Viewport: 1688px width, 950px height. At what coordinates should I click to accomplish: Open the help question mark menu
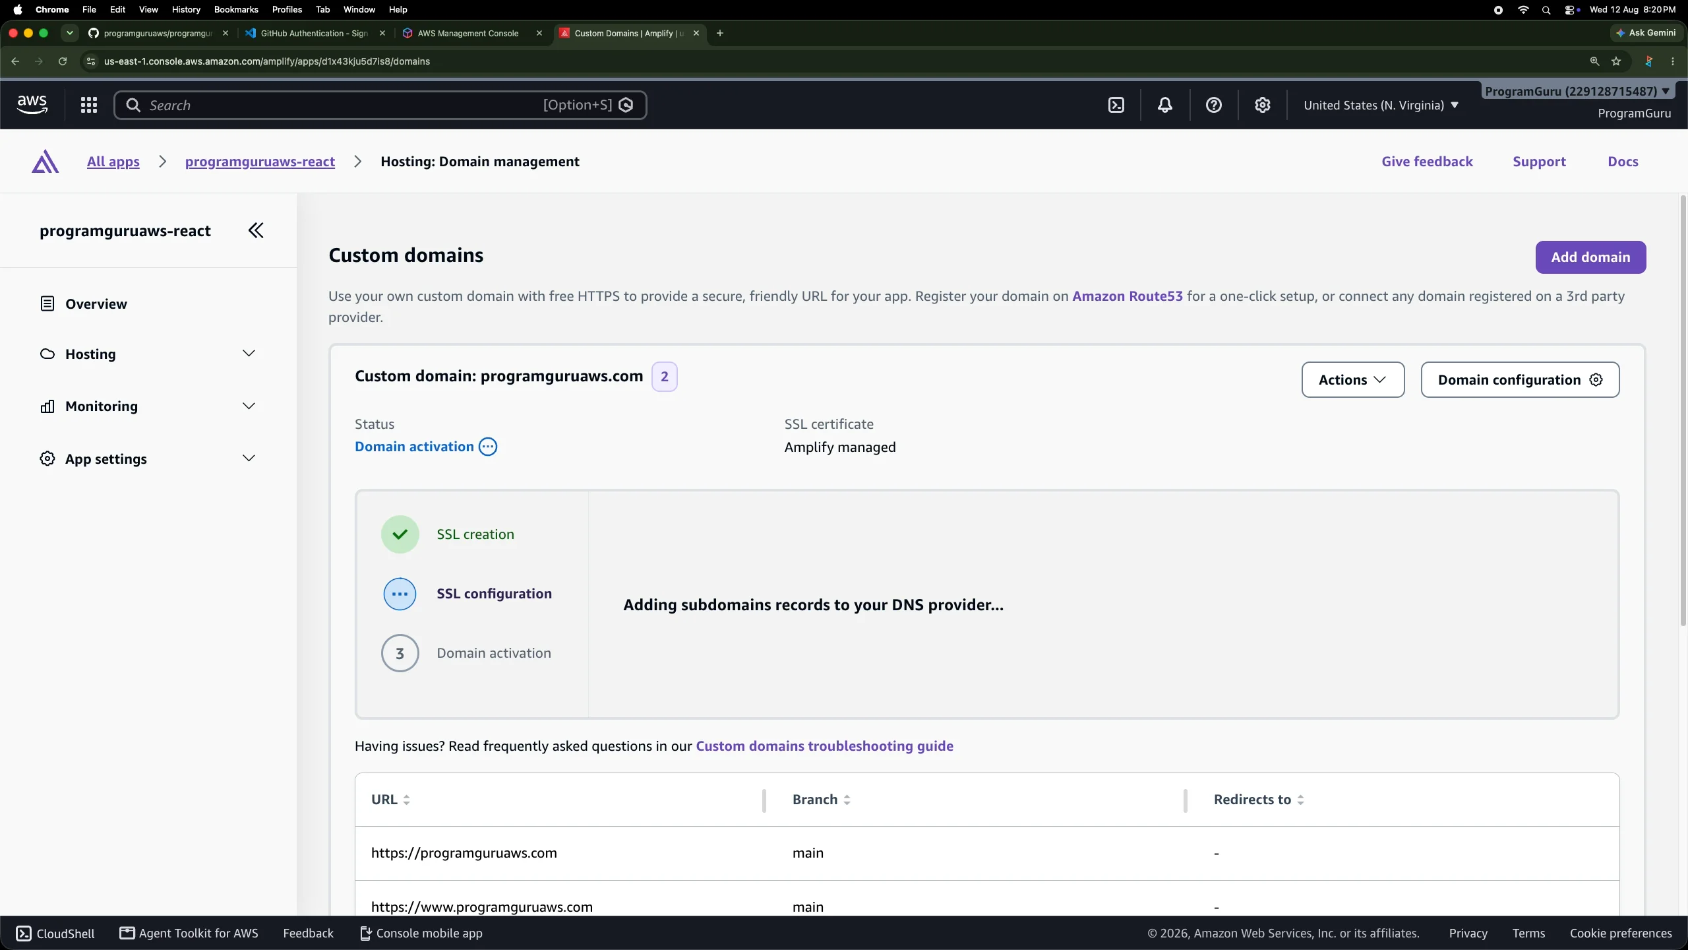pyautogui.click(x=1214, y=105)
